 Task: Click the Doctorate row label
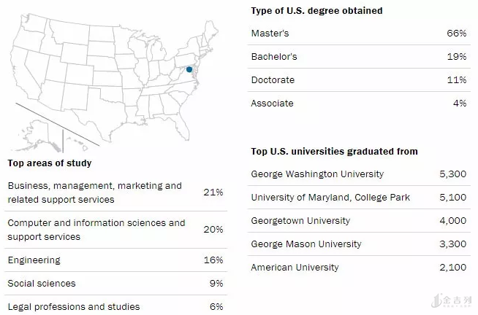(x=272, y=80)
